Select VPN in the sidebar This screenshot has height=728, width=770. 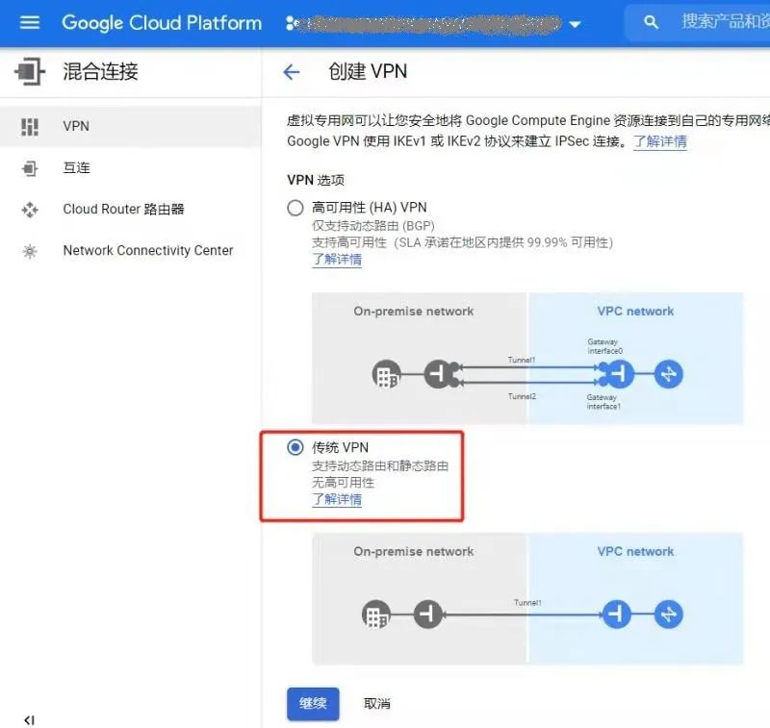pyautogui.click(x=130, y=127)
